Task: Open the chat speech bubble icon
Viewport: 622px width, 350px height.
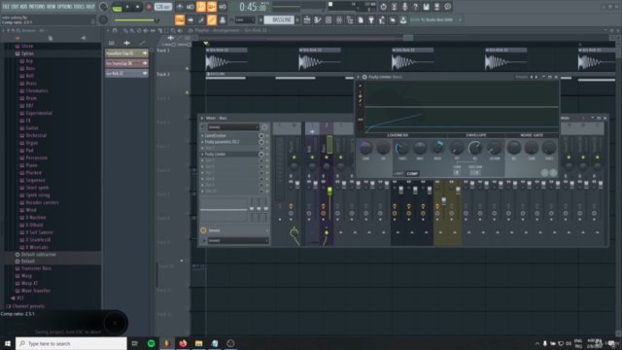Action: point(447,7)
